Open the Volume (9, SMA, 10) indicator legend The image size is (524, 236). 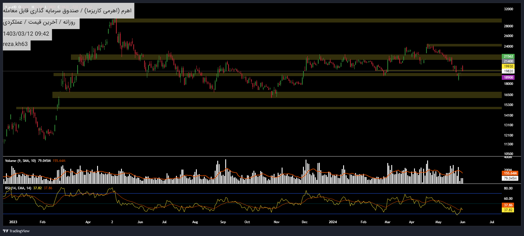point(21,161)
